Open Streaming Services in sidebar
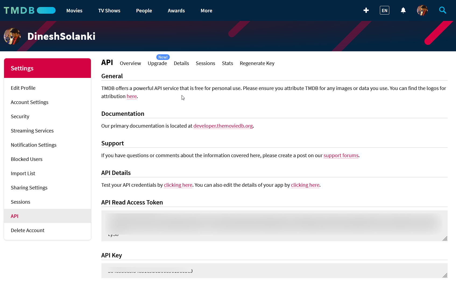 pyautogui.click(x=48, y=131)
